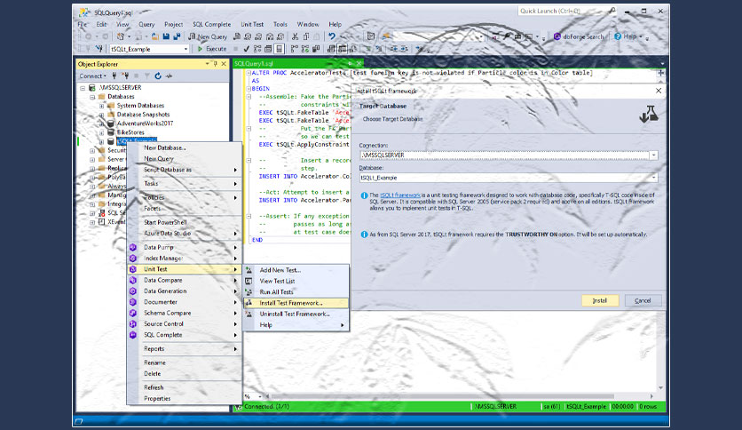Switch output to Results to Text

point(330,48)
